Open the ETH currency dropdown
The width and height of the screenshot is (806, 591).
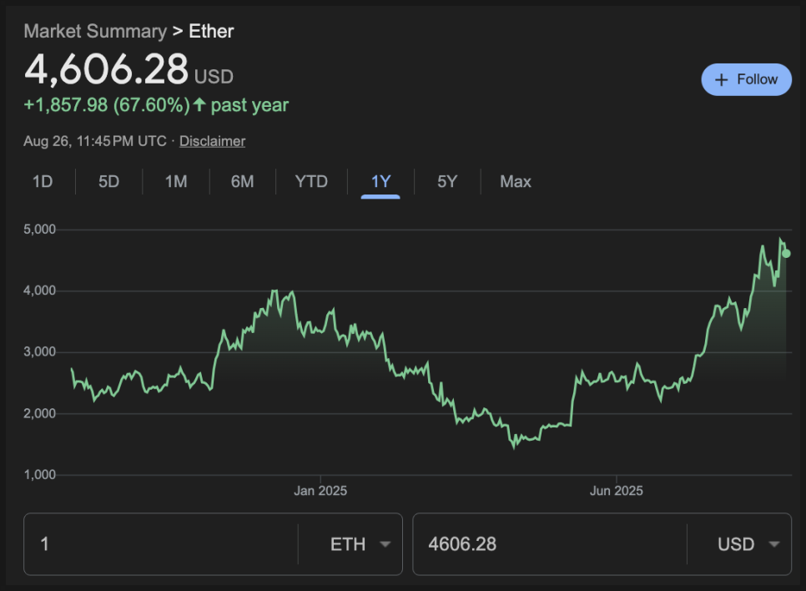point(360,544)
